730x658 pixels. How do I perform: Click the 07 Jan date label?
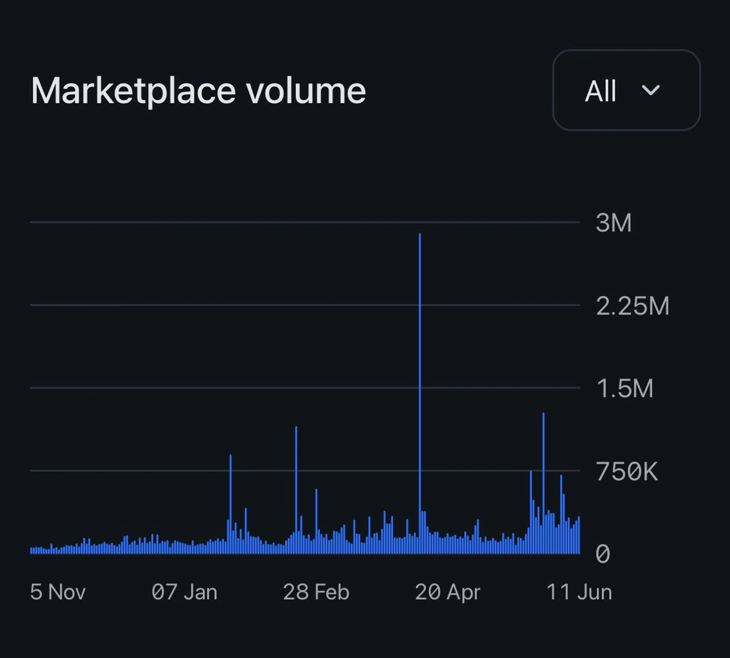pyautogui.click(x=184, y=592)
